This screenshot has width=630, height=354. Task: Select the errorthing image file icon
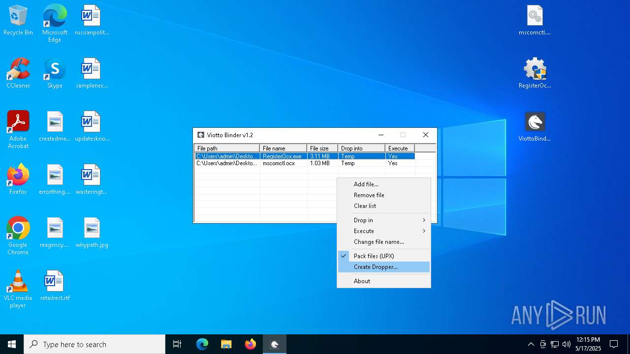[55, 180]
